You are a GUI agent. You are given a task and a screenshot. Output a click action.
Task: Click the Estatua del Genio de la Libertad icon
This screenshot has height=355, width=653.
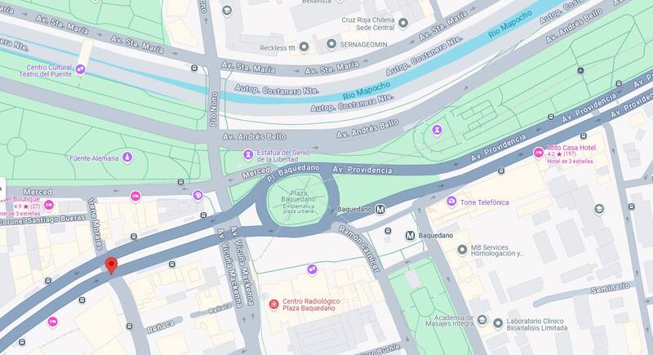point(248,155)
